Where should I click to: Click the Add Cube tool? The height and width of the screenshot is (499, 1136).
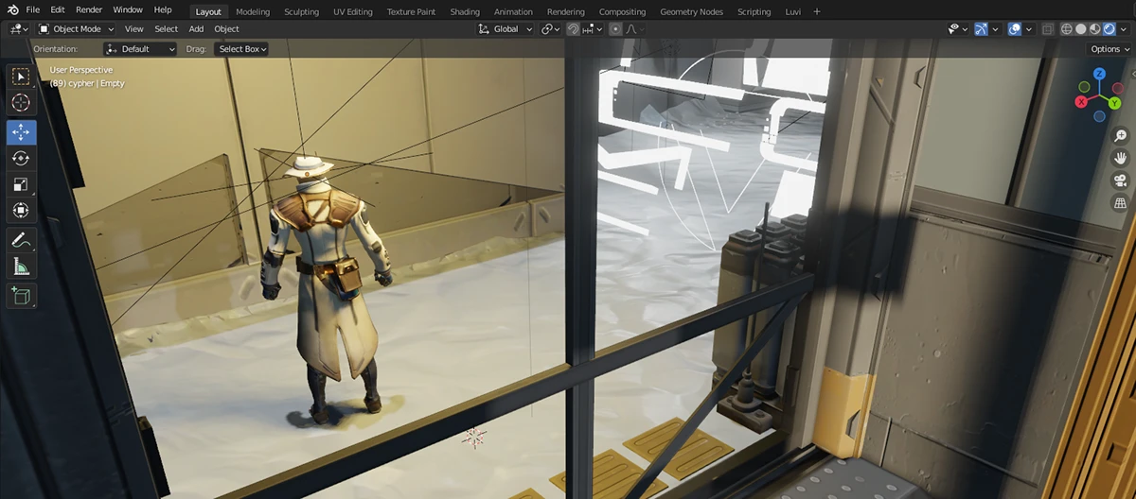pyautogui.click(x=21, y=296)
